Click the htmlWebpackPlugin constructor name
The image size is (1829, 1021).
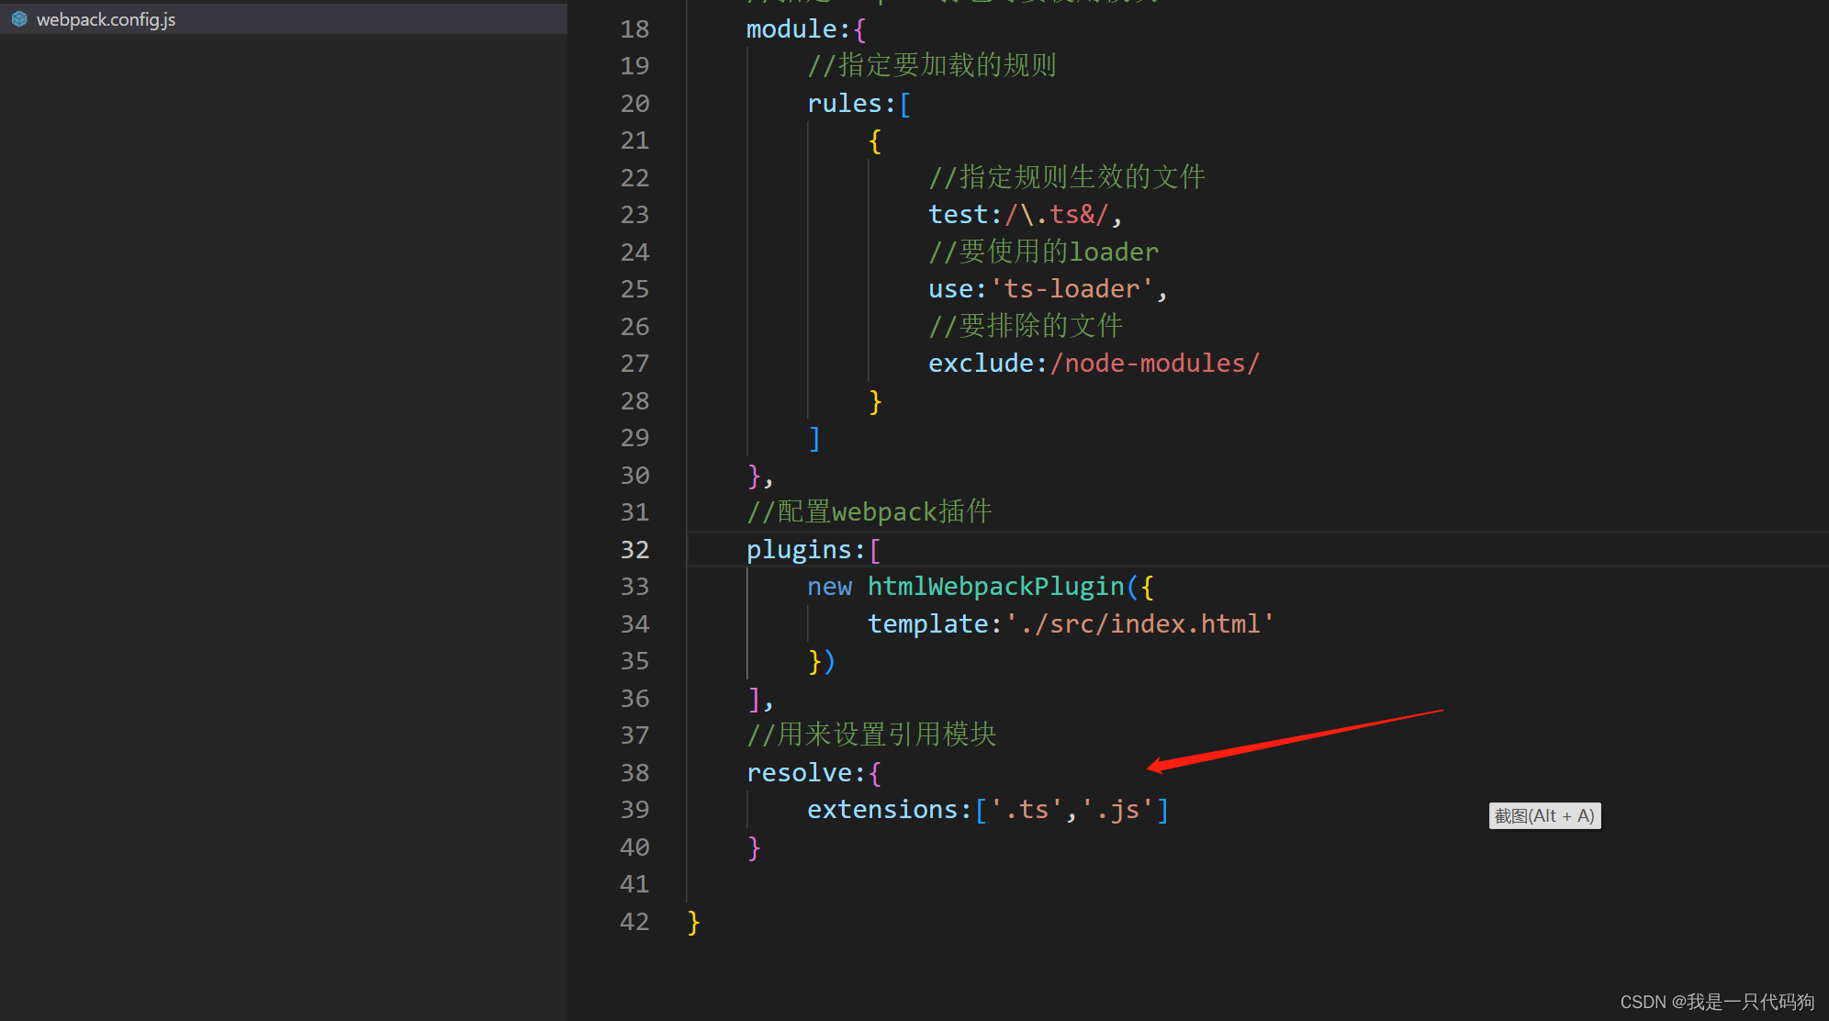pyautogui.click(x=997, y=586)
